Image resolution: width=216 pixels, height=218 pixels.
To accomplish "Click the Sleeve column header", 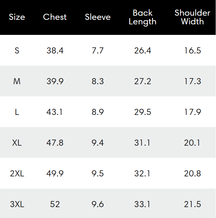I will 98,17.
